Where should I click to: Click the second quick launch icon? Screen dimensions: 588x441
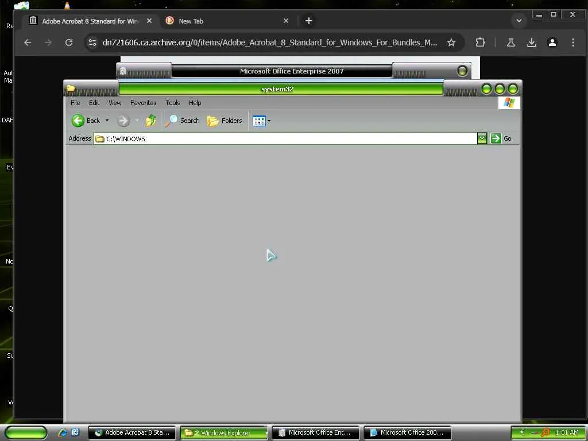[75, 432]
